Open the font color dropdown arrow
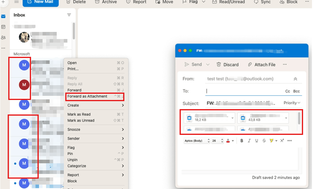 pos(233,141)
